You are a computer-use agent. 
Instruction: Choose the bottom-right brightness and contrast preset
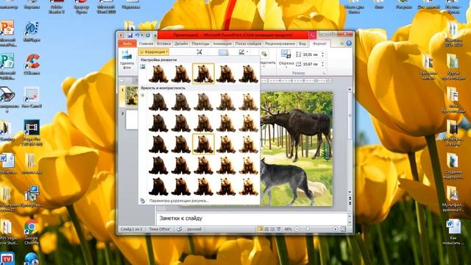[249, 186]
